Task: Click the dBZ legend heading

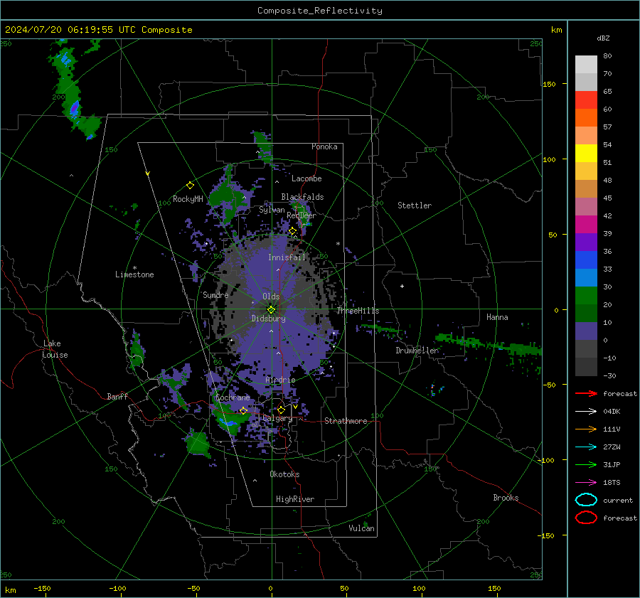Action: (x=603, y=38)
